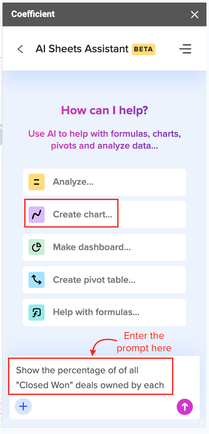The width and height of the screenshot is (209, 434).
Task: Click the blue Create pivot table icon
Action: [36, 280]
